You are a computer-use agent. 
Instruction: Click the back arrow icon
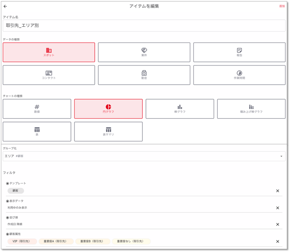tap(5, 6)
